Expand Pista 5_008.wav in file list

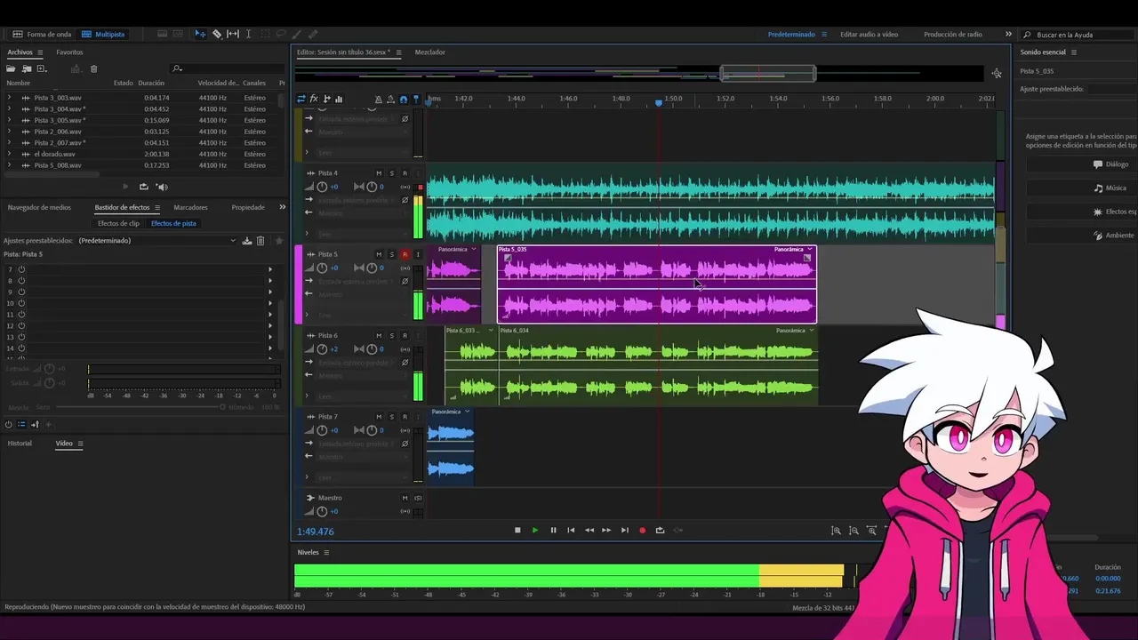click(x=9, y=165)
